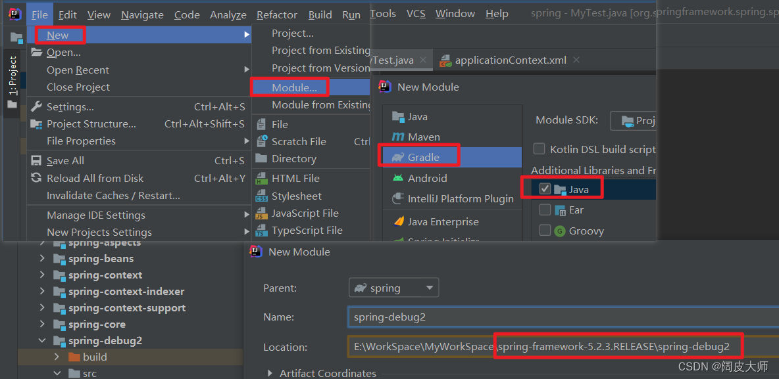Create a new Stylesheet
The width and height of the screenshot is (779, 379).
point(311,196)
